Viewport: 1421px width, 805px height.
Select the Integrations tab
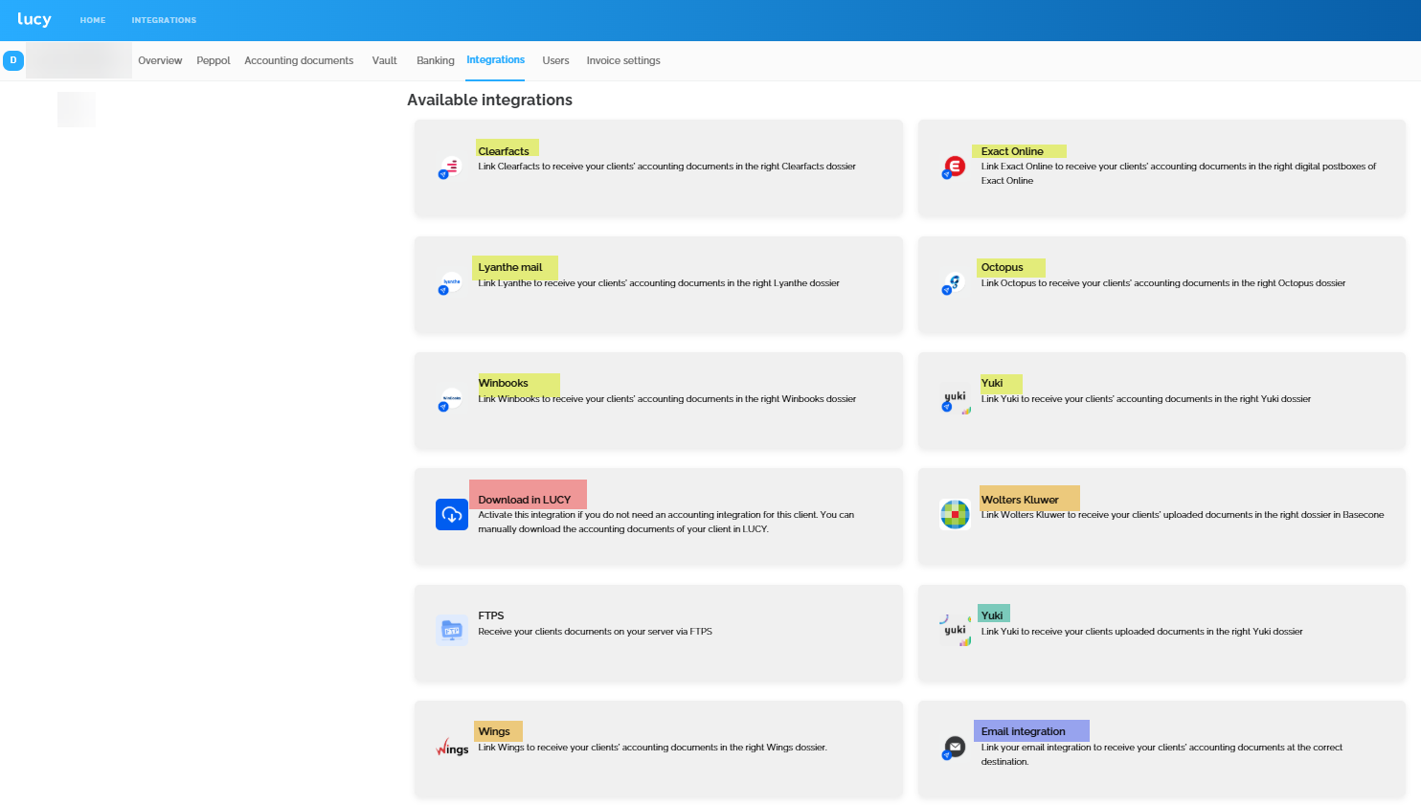[496, 59]
